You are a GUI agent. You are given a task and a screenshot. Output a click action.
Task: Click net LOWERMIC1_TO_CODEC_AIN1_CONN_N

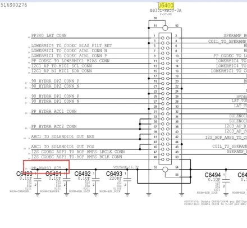pyautogui.click(x=69, y=51)
